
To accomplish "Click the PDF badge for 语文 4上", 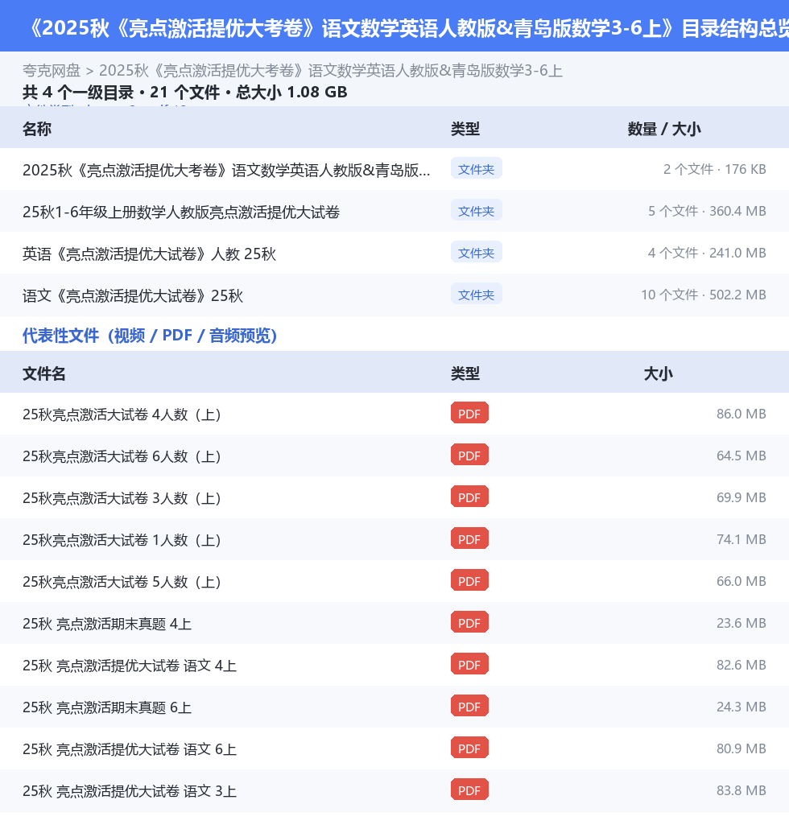I will click(x=469, y=664).
